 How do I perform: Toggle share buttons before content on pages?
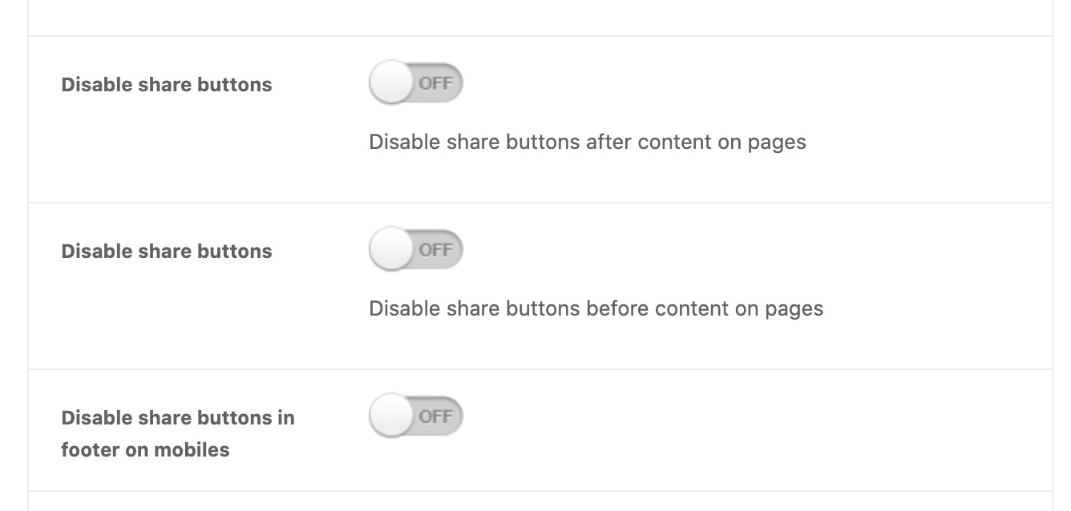click(x=416, y=250)
